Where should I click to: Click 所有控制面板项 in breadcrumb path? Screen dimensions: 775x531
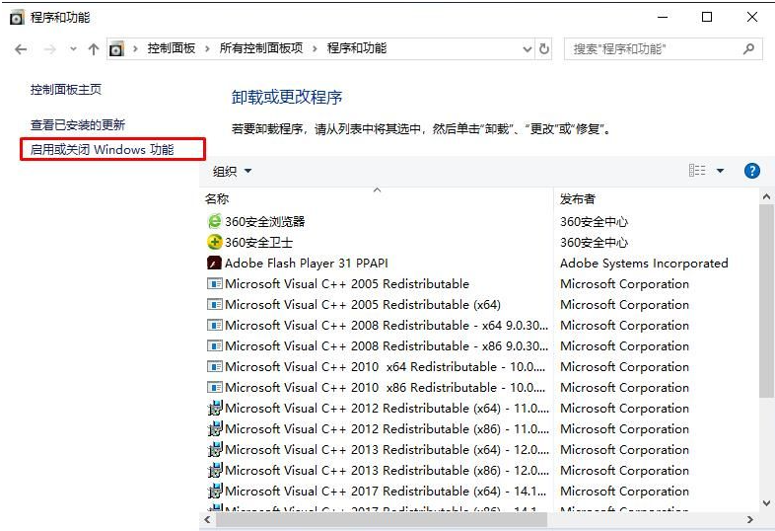(x=261, y=48)
